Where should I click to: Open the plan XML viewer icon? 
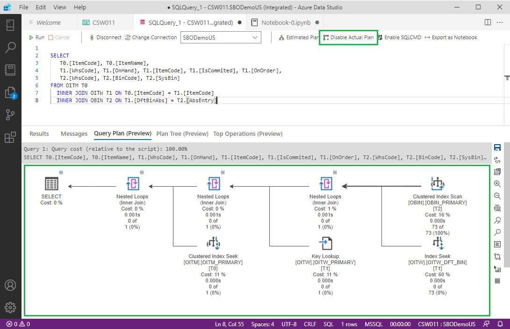point(497,160)
